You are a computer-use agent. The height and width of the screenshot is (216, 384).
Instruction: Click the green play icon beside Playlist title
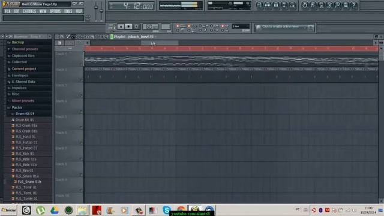pyautogui.click(x=112, y=37)
